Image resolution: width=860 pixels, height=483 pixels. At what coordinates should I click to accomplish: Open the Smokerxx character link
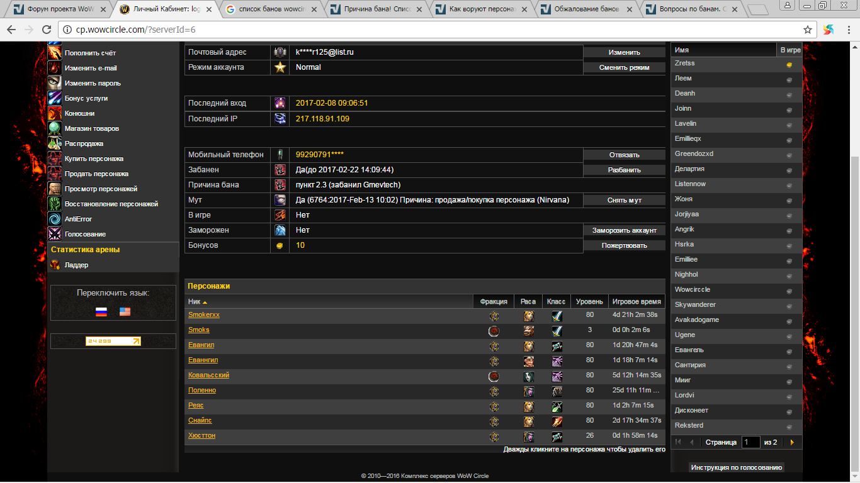[x=204, y=314]
